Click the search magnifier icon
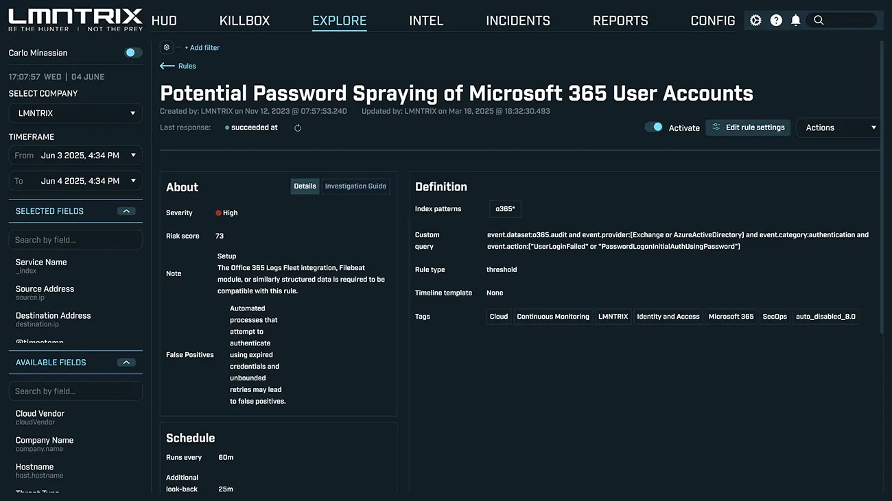The image size is (892, 501). point(819,21)
